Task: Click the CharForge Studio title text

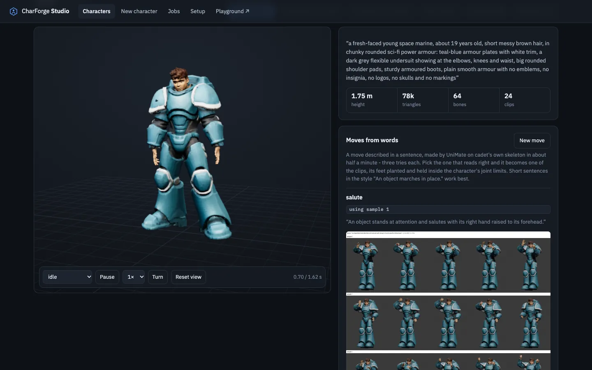Action: tap(46, 11)
